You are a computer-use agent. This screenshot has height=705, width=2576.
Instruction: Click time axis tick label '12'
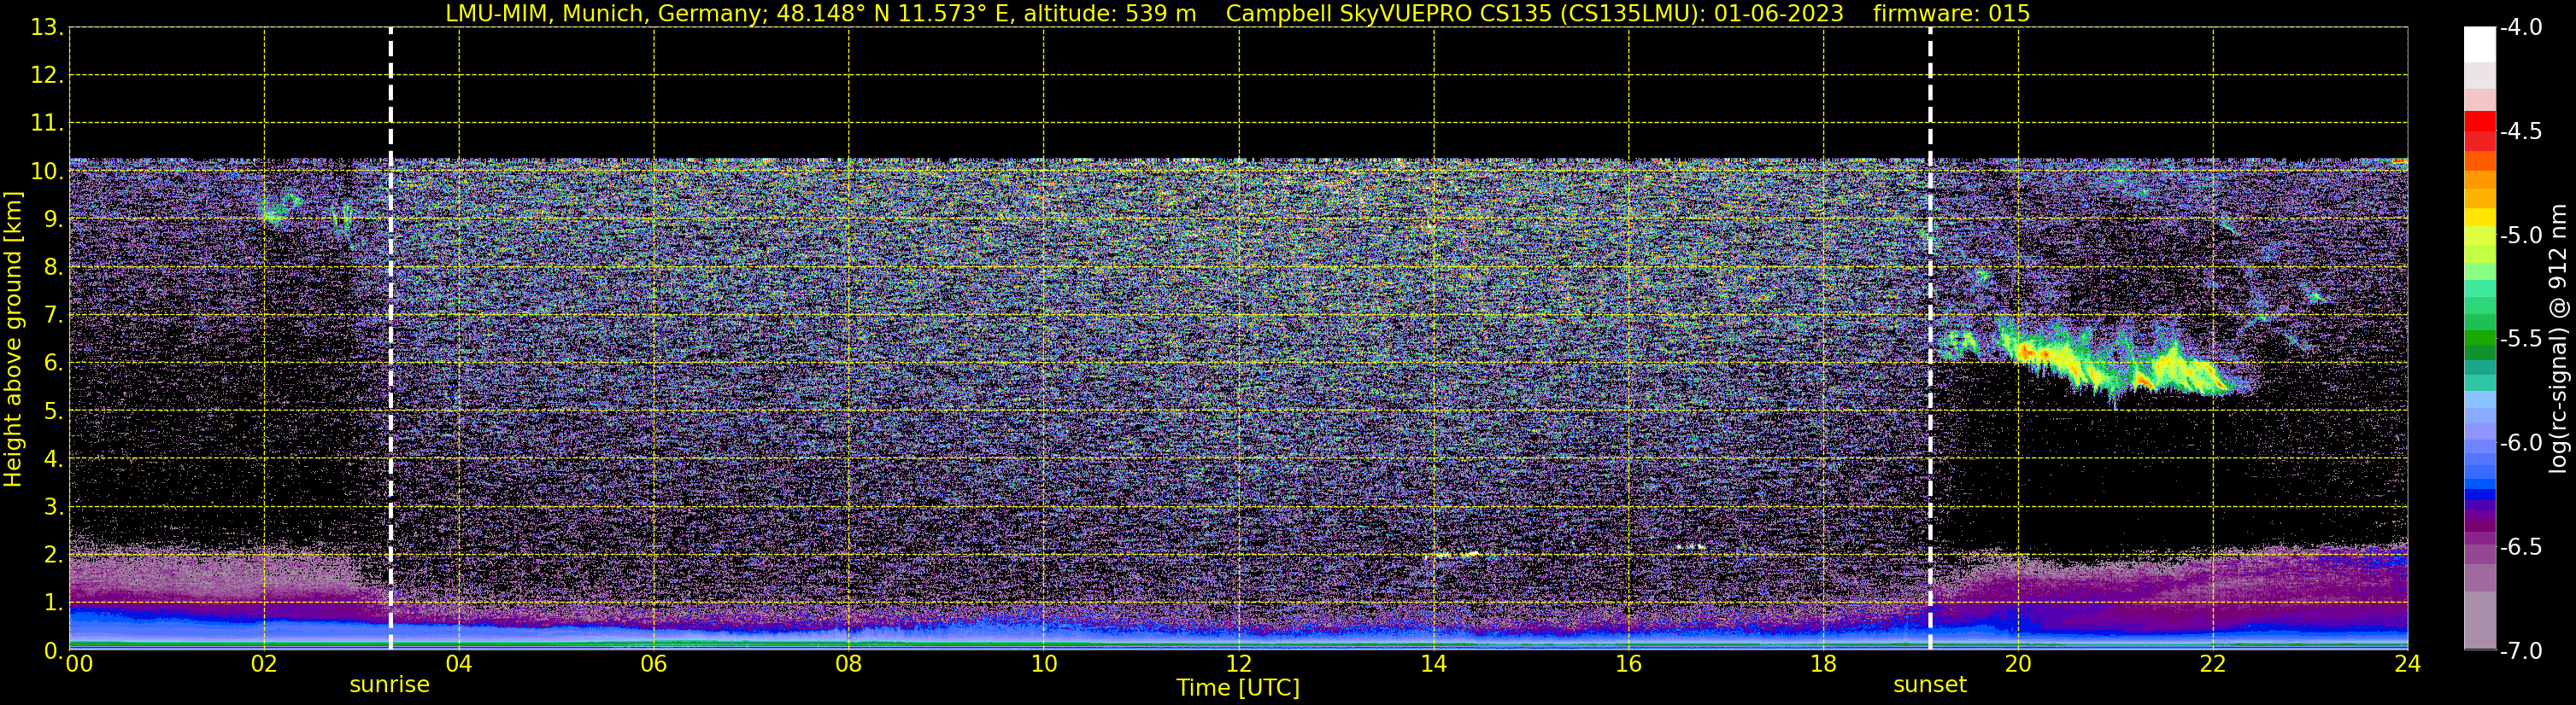1239,664
